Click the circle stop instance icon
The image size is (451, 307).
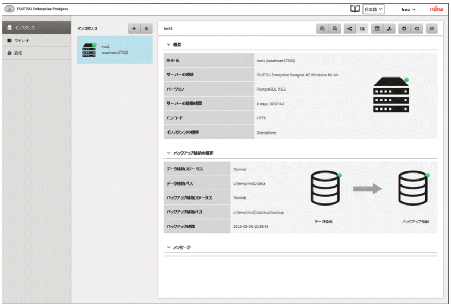[404, 28]
